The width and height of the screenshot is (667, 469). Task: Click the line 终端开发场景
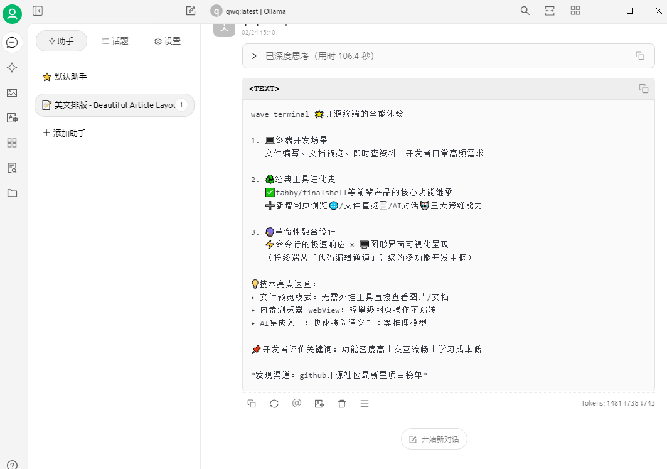289,141
